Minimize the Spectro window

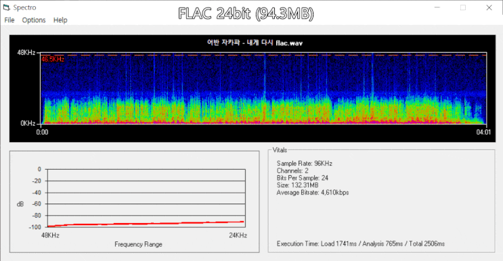(x=437, y=7)
